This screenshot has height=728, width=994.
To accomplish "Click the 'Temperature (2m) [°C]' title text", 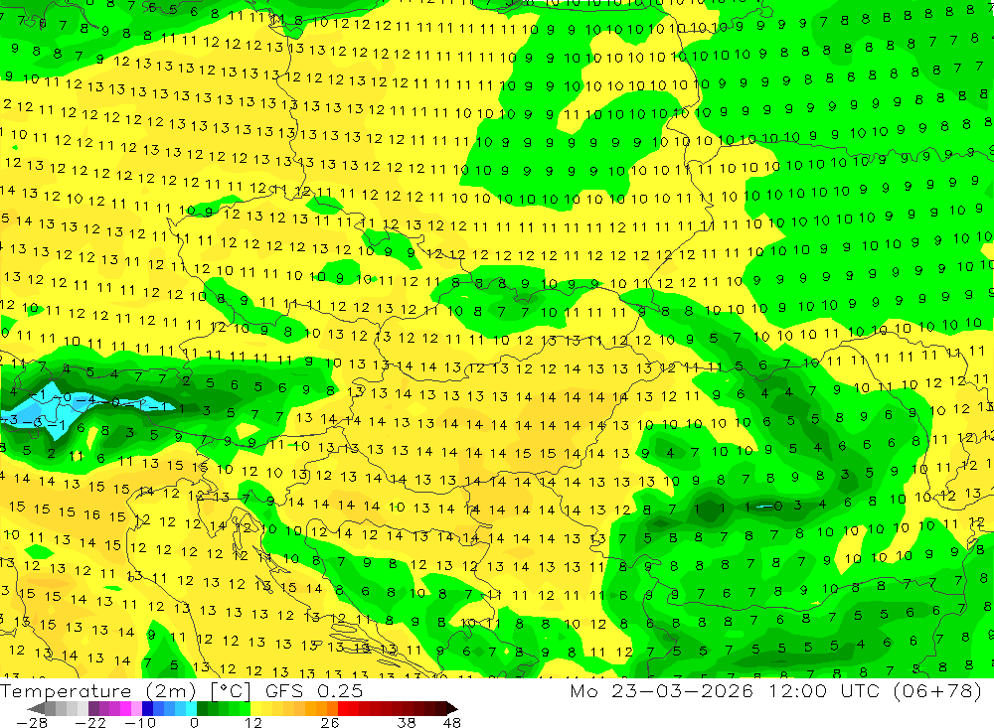I will pyautogui.click(x=125, y=690).
